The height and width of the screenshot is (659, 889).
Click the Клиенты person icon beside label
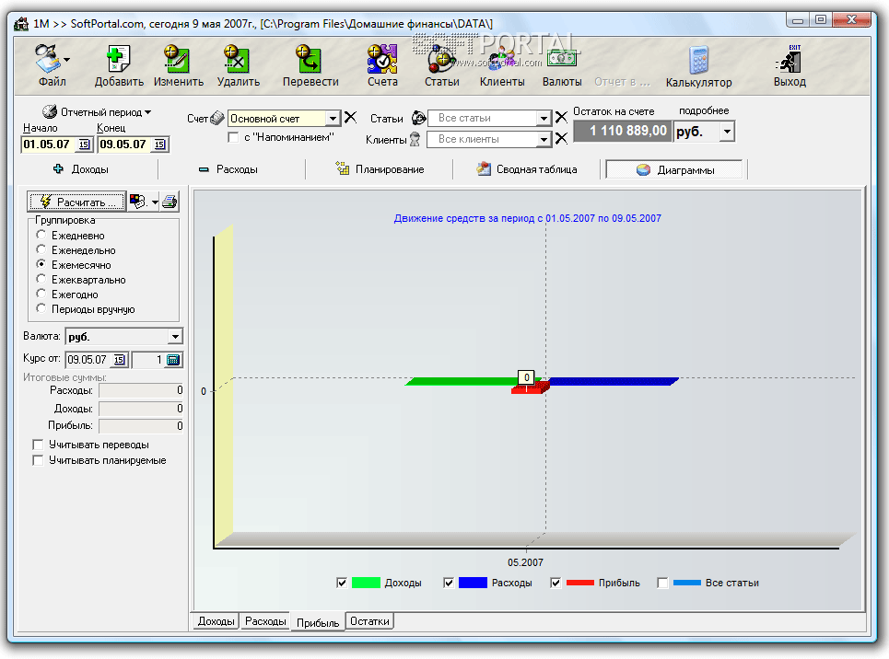point(415,139)
